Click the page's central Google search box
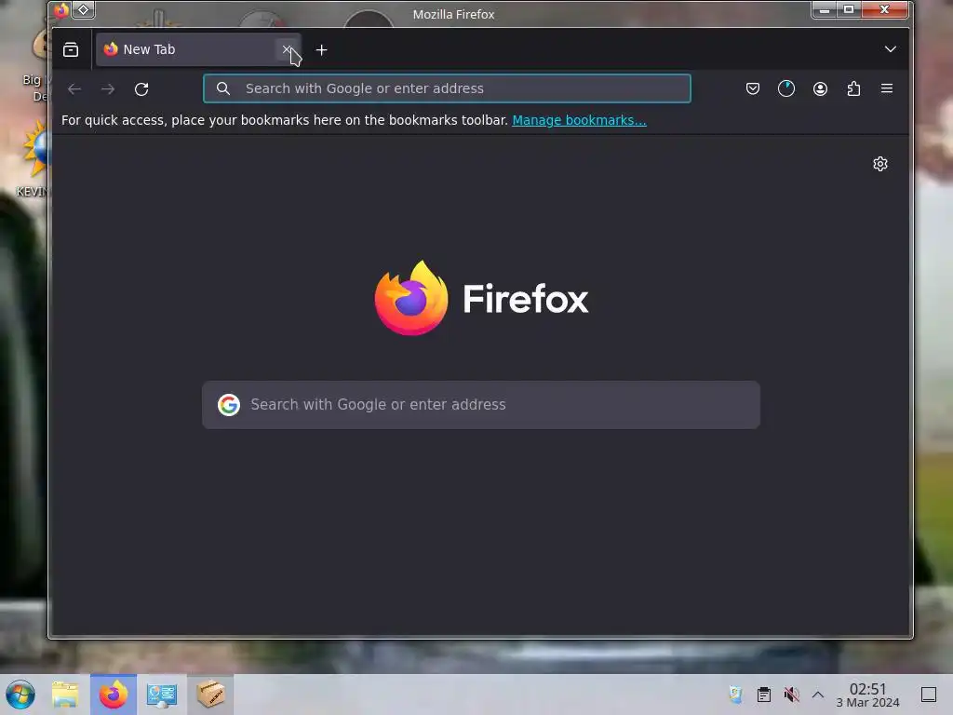 click(481, 405)
